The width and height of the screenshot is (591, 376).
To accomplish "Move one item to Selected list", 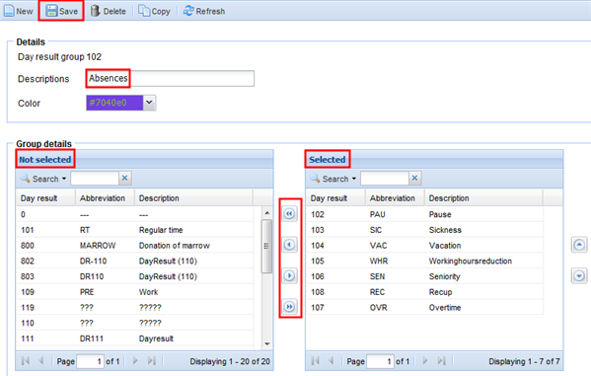I will [x=289, y=275].
